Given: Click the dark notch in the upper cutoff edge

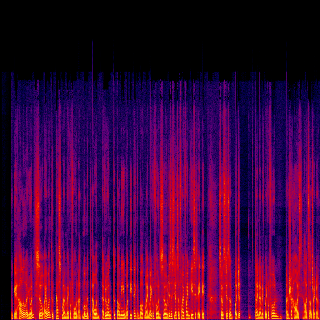Looking at the screenshot, I should [106, 85].
